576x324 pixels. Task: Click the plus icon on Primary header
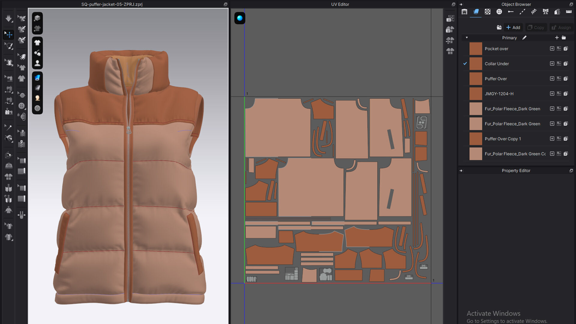click(557, 37)
